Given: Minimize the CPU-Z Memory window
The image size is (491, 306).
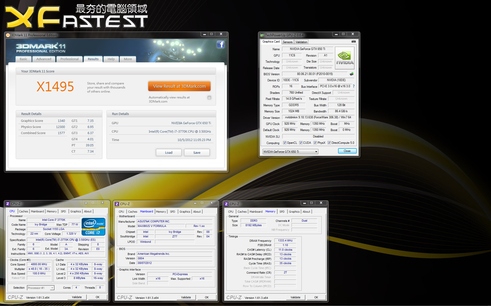Looking at the screenshot, I should (x=304, y=203).
